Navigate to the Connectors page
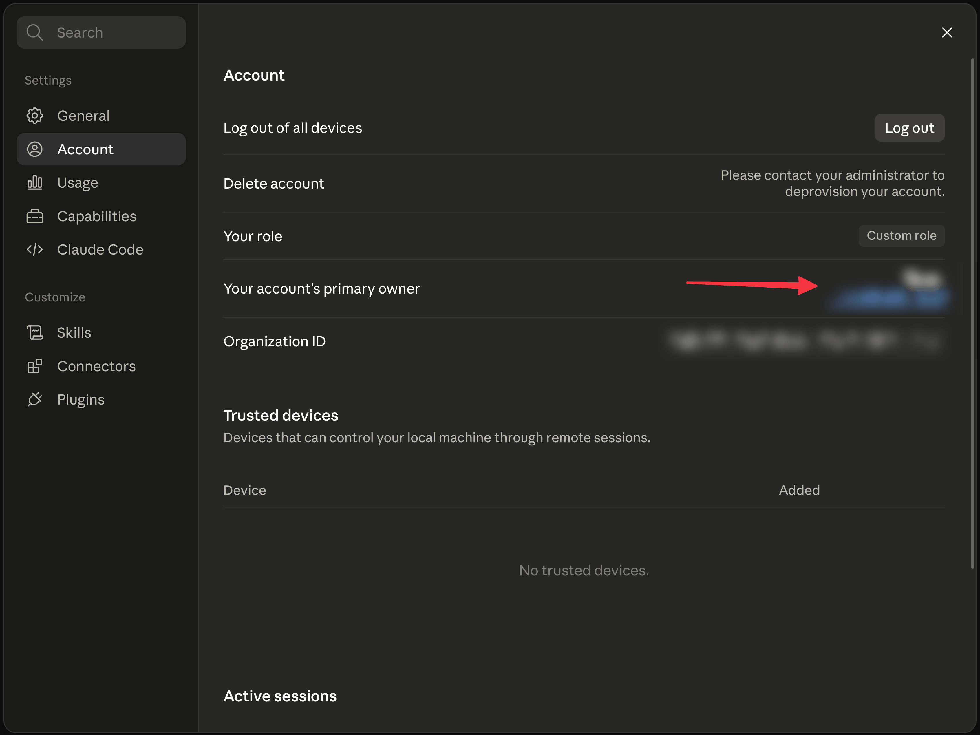This screenshot has width=980, height=735. click(x=101, y=366)
